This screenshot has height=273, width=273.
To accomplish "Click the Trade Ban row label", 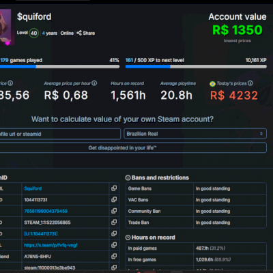I will click(139, 222).
